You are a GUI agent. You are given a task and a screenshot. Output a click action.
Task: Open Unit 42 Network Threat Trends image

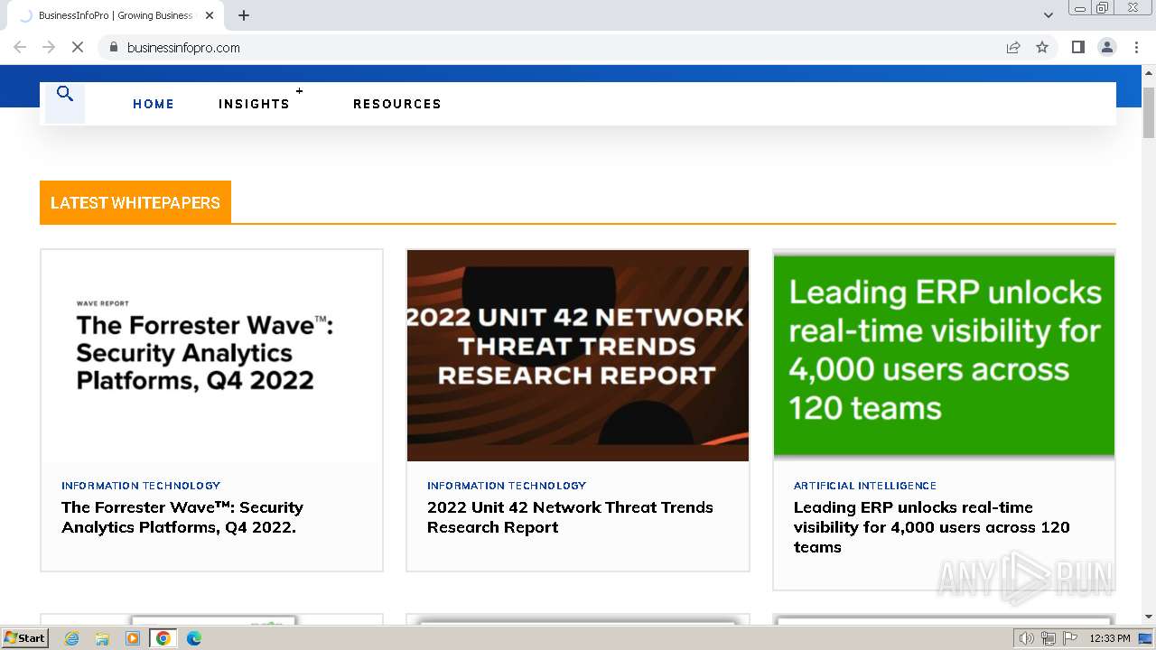[578, 356]
